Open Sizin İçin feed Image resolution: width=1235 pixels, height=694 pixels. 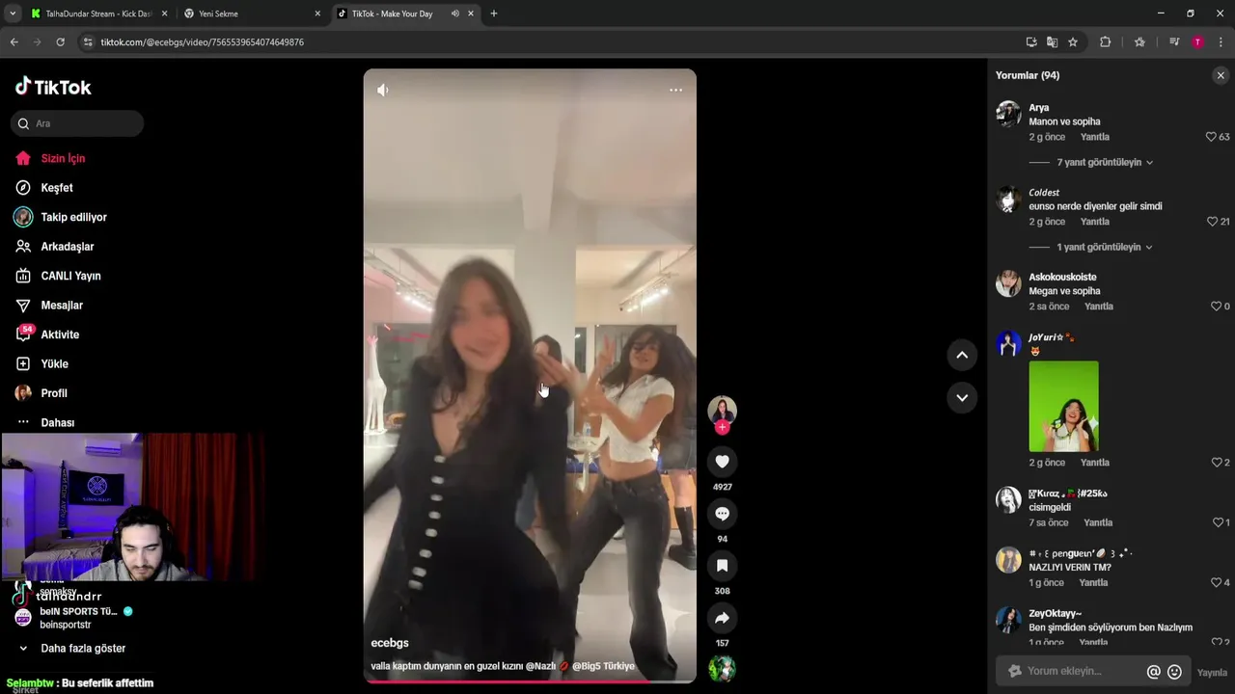63,158
